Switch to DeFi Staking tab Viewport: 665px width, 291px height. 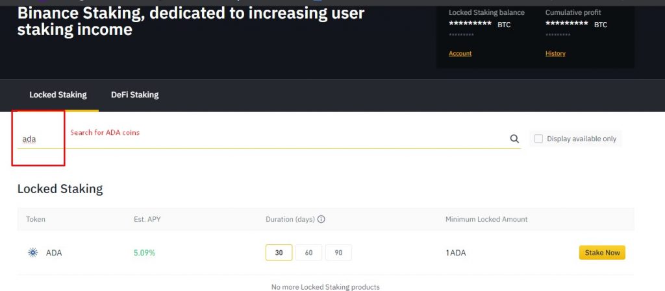coord(135,95)
